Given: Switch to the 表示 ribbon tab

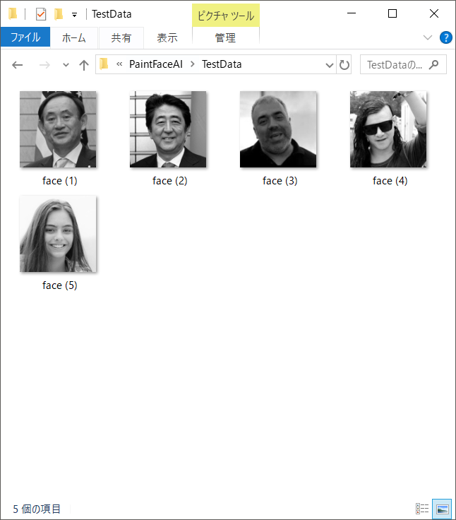Looking at the screenshot, I should pyautogui.click(x=167, y=38).
